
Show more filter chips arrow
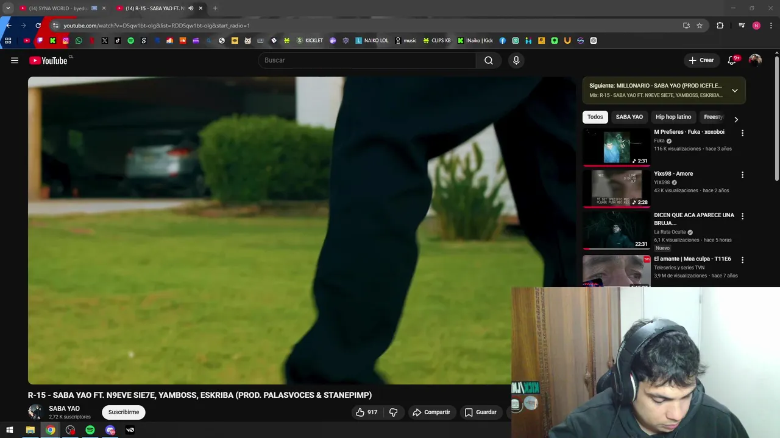(736, 119)
